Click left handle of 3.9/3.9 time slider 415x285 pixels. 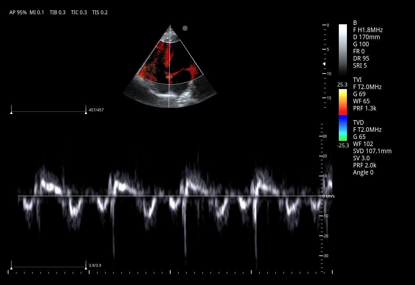point(11,268)
